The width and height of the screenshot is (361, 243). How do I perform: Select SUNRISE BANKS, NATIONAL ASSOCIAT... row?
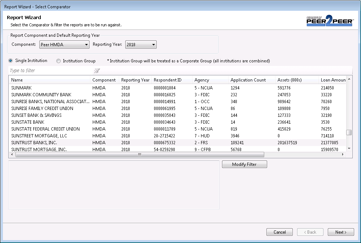177,102
